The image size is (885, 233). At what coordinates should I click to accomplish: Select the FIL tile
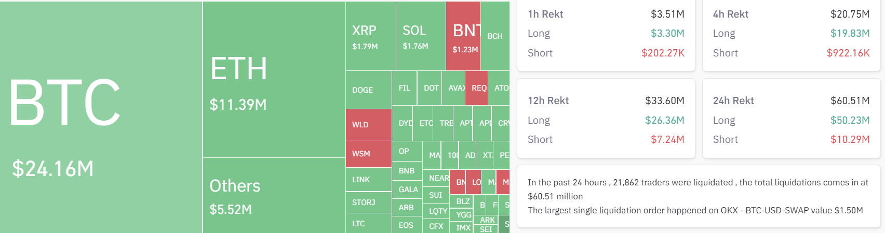[x=404, y=88]
